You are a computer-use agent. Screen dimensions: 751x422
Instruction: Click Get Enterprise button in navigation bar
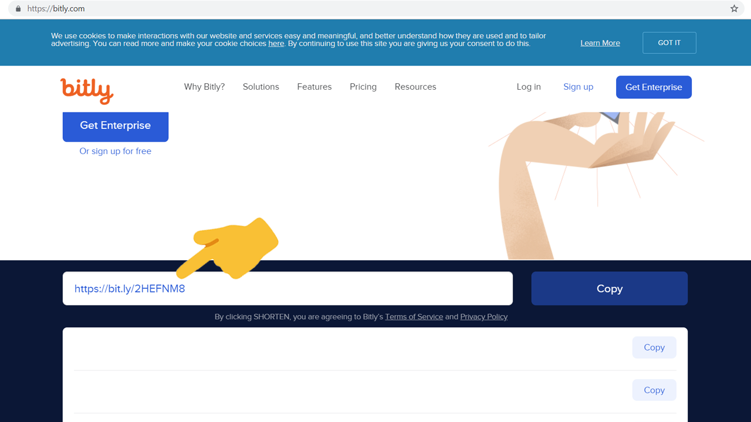pos(654,87)
